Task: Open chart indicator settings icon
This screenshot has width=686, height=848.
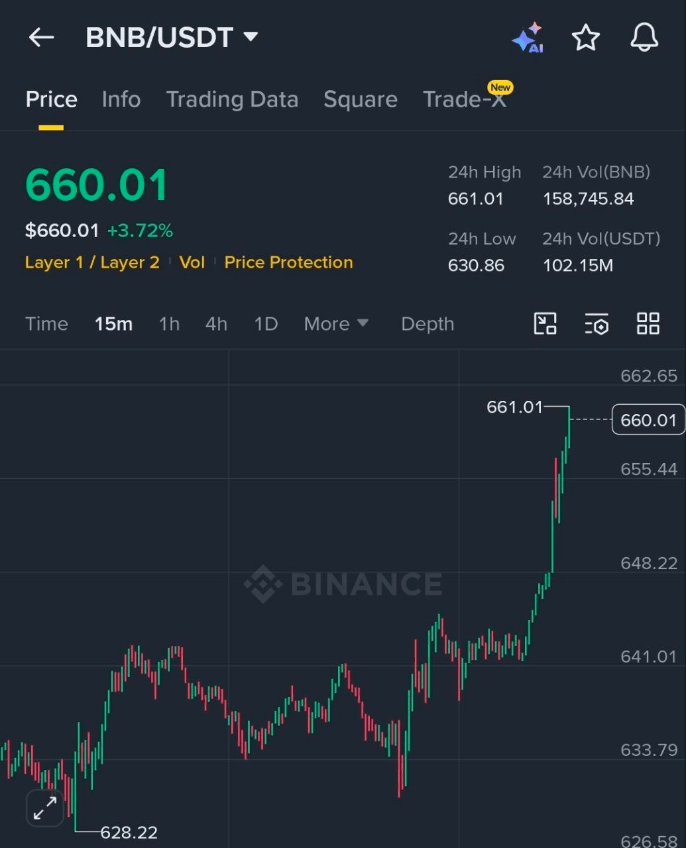Action: pos(597,324)
